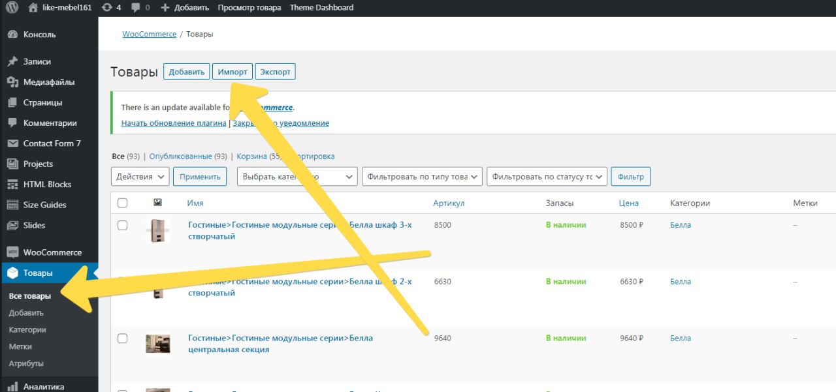Open the updates counter icon
This screenshot has height=392, width=836.
click(x=108, y=8)
